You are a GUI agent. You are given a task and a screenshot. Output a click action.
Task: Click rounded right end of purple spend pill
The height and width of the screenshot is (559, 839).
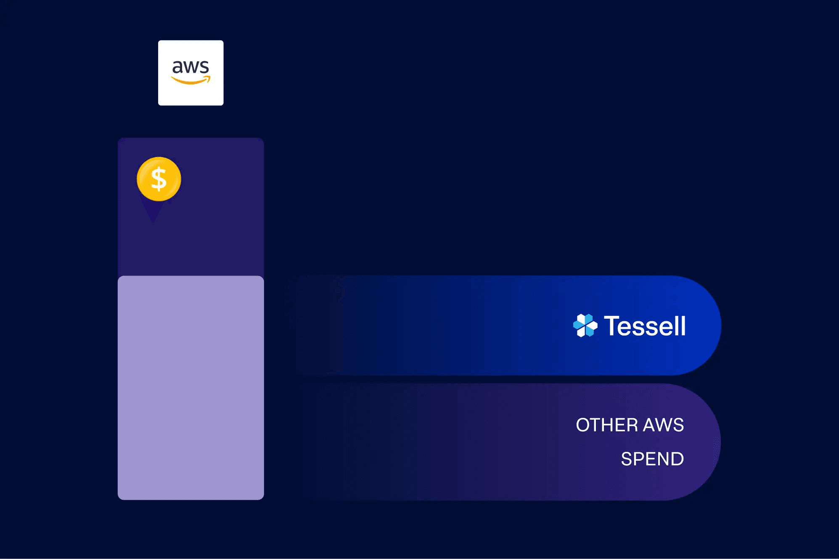(696, 442)
